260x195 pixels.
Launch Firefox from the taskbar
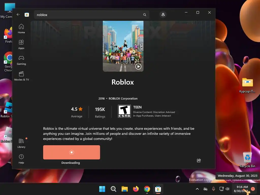pos(136,189)
